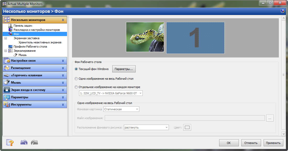Click the lock icon of Экран входа в систему
This screenshot has height=151, width=288.
tap(7, 90)
